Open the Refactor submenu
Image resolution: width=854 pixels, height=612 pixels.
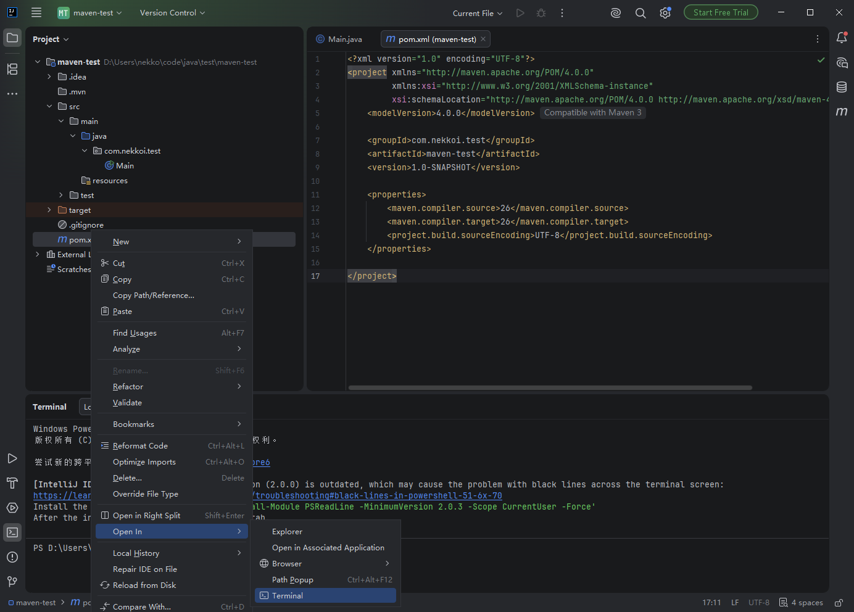pos(172,386)
